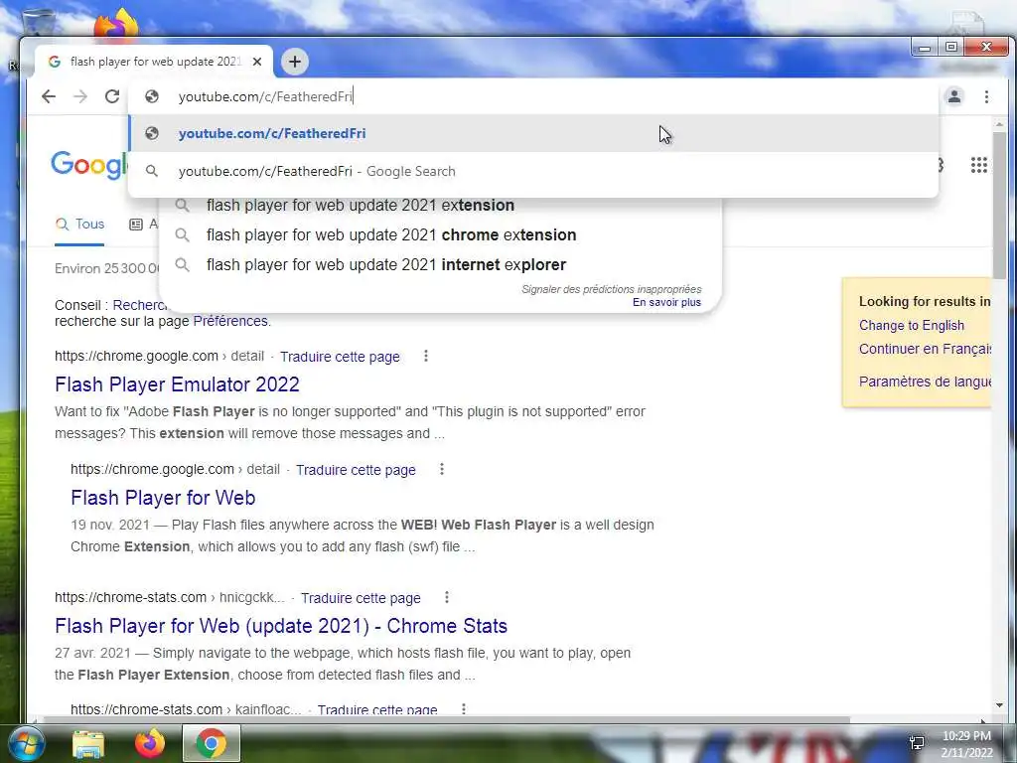Click vertical scrollbar up arrow
Screen dimensions: 1017x763
click(999, 123)
